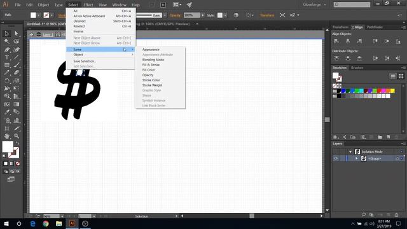407x229 pixels.
Task: Open the fill color dropdown
Action: coord(39,15)
